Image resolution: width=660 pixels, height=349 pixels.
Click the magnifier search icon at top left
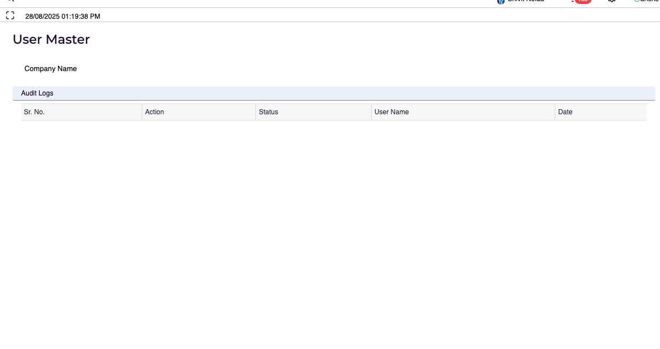click(10, 1)
